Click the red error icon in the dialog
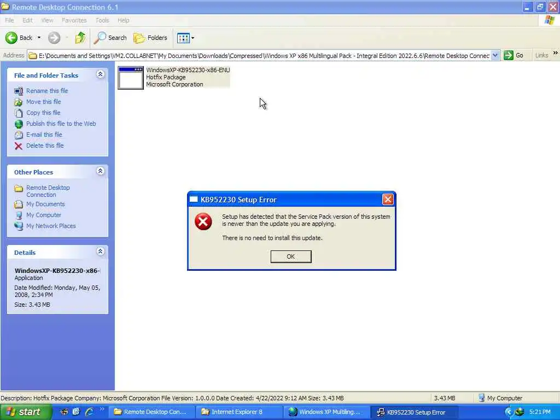The height and width of the screenshot is (420, 560). pyautogui.click(x=203, y=221)
